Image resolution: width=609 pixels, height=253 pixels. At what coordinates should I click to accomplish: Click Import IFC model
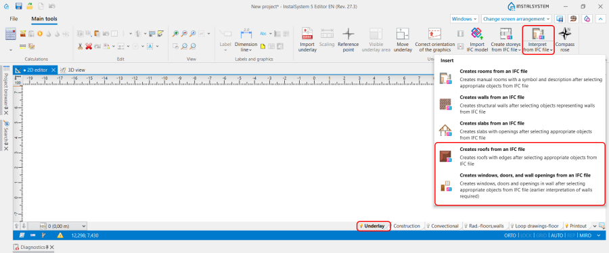click(x=476, y=40)
